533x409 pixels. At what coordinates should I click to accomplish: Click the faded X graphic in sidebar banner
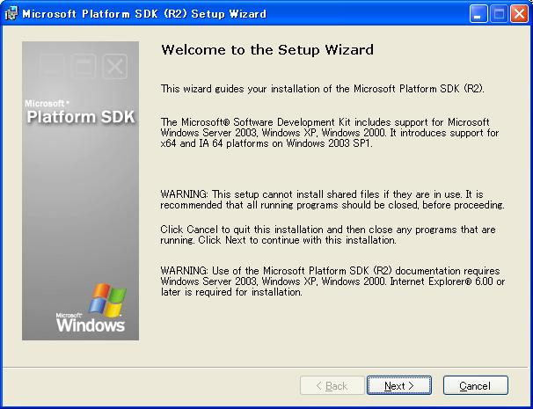click(114, 66)
